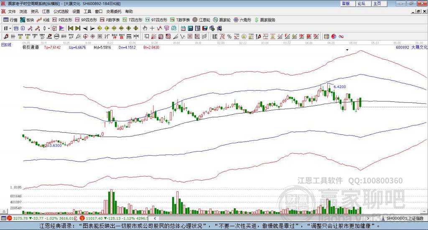
Task: Open the 浏览 menu
Action: pos(23,11)
